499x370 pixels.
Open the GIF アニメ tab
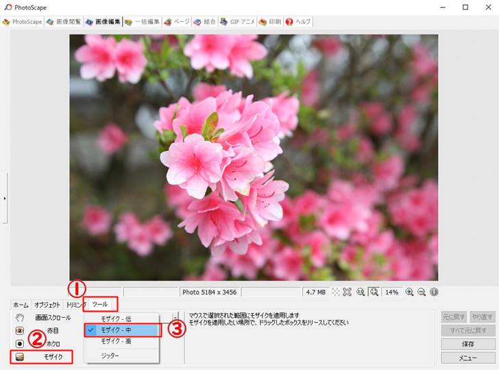(237, 22)
